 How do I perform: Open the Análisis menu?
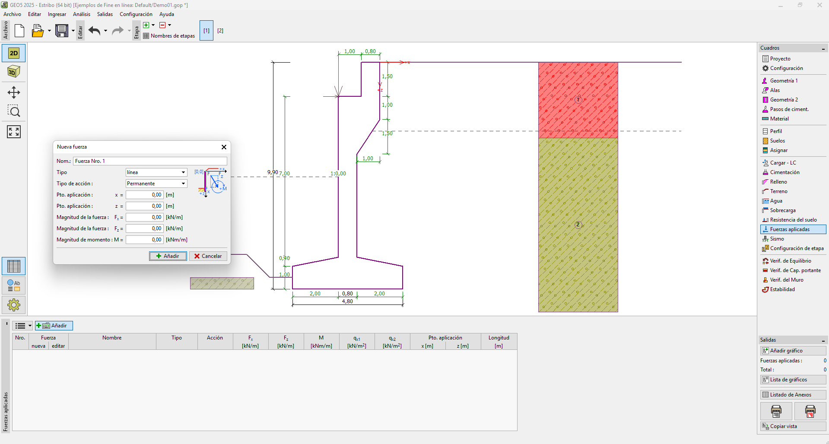(x=82, y=14)
